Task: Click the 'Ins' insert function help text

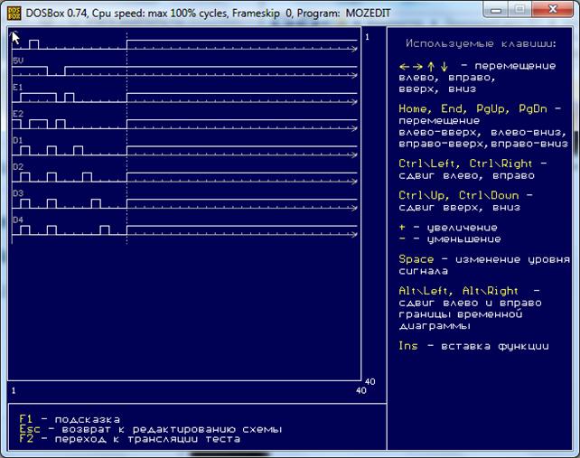Action: pos(473,346)
